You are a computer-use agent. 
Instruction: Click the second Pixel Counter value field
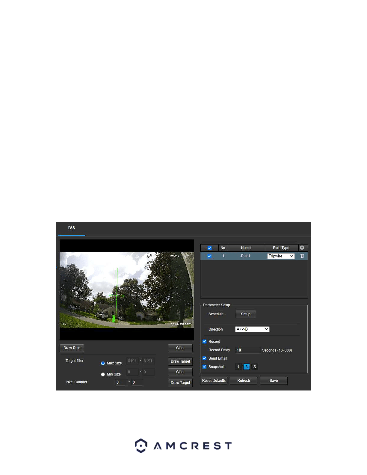point(137,382)
